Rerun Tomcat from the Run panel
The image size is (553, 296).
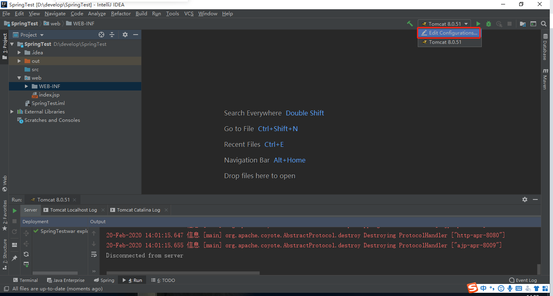coord(14,210)
